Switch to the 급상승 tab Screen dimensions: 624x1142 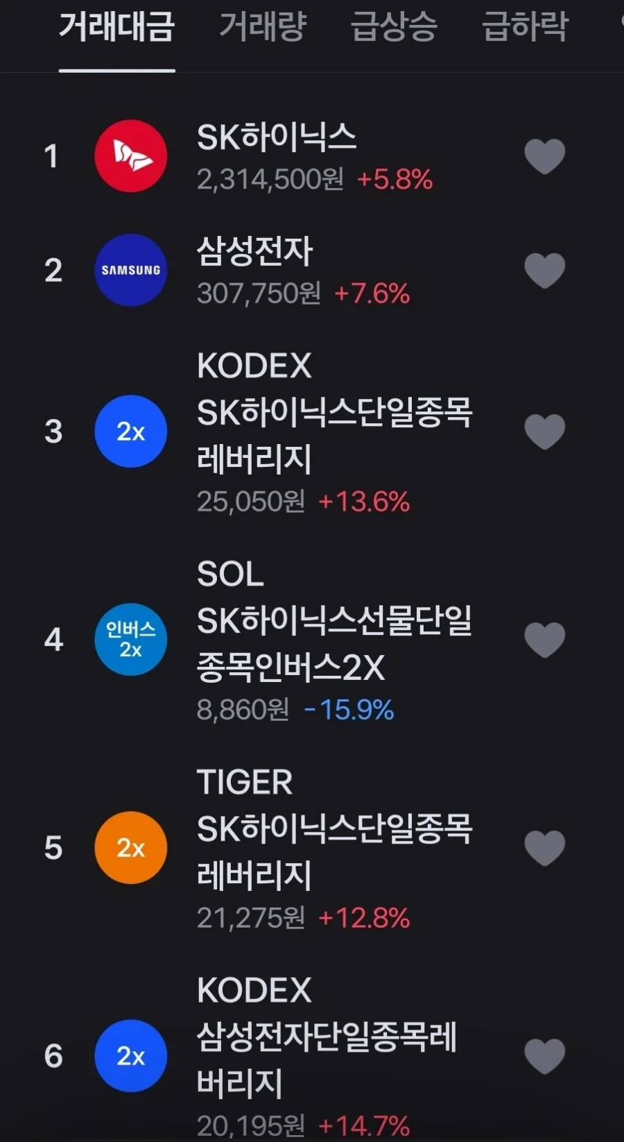tap(394, 27)
